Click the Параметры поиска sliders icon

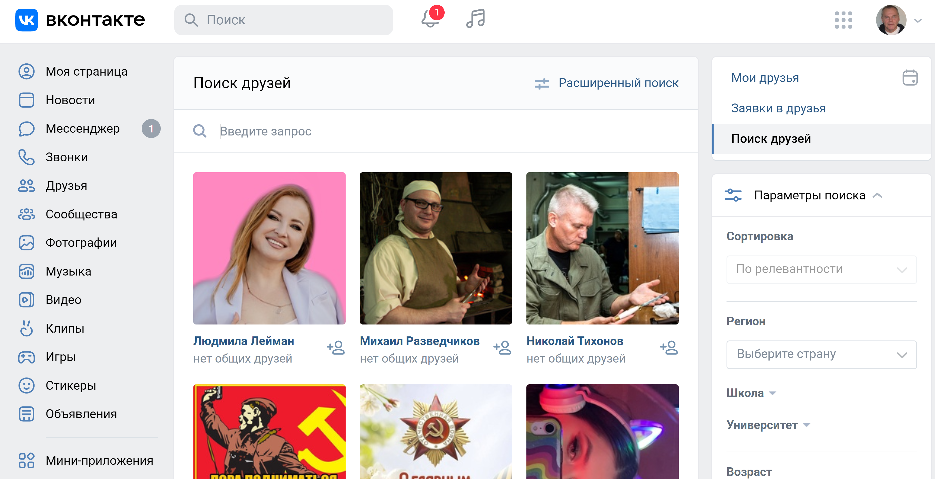733,195
